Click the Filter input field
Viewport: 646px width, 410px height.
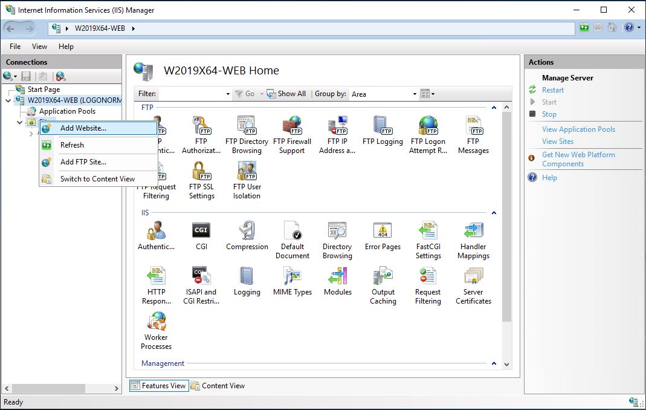coord(192,94)
